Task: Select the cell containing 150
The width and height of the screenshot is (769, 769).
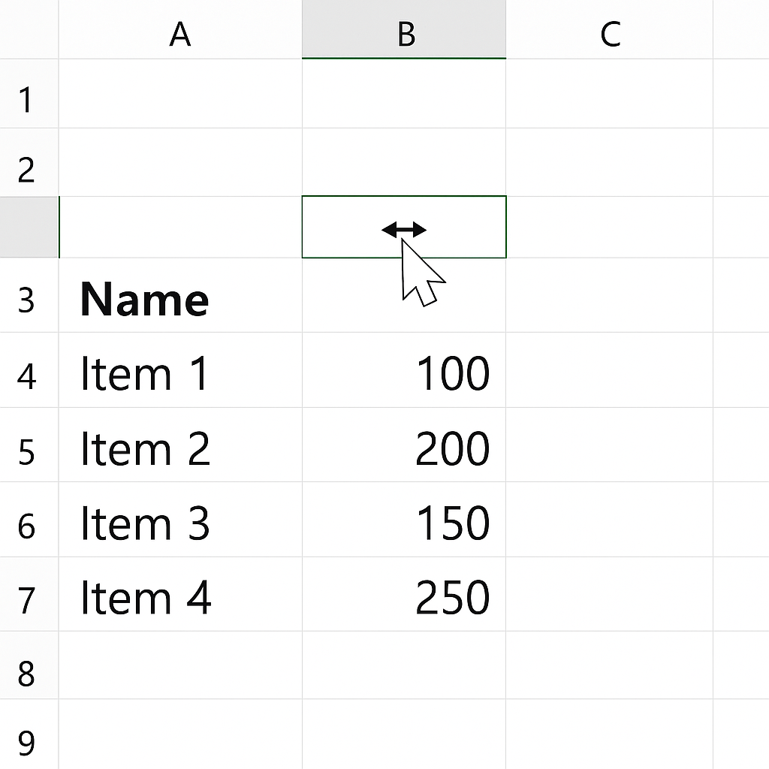Action: (x=404, y=520)
